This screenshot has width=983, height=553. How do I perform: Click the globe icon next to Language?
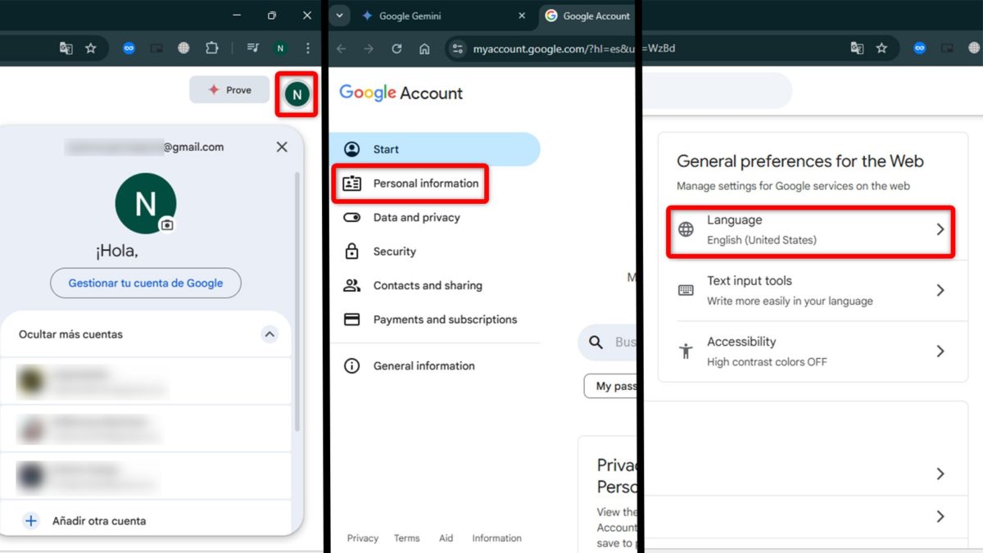point(686,229)
